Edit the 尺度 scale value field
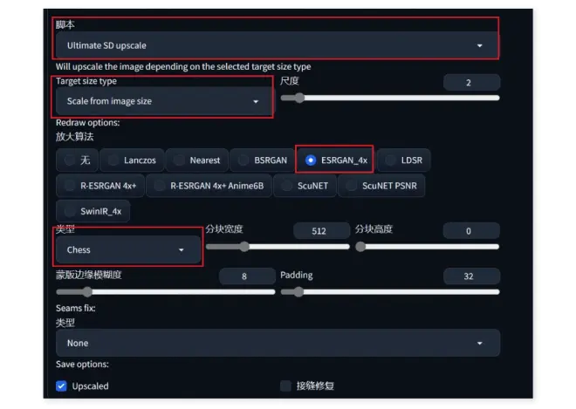The width and height of the screenshot is (576, 409). [471, 82]
